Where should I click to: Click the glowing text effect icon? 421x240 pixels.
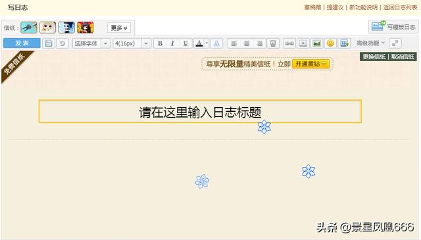216,43
